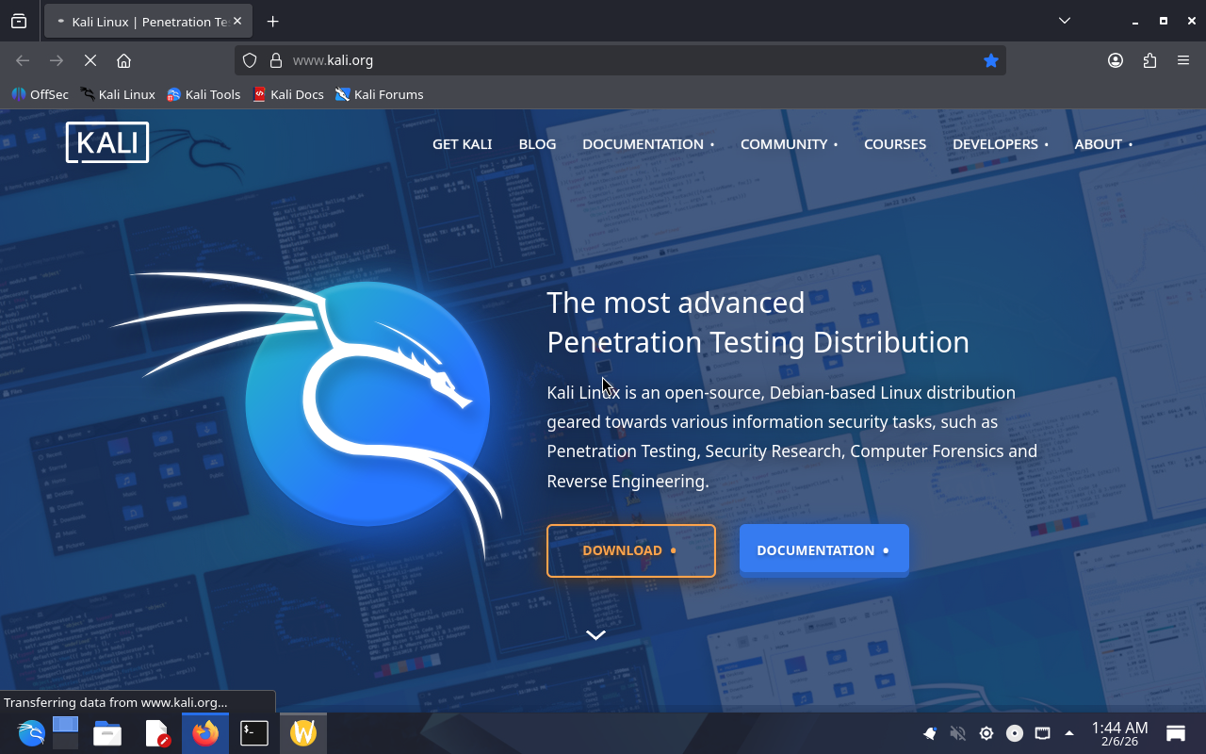Open the Blog menu item
Viewport: 1206px width, 754px height.
[x=537, y=144]
